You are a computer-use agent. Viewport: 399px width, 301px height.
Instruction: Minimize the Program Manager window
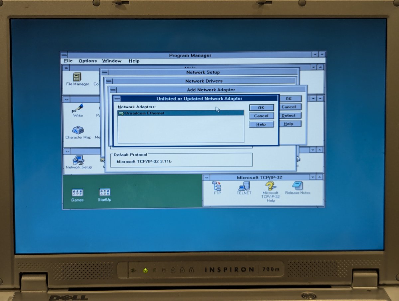(315, 55)
